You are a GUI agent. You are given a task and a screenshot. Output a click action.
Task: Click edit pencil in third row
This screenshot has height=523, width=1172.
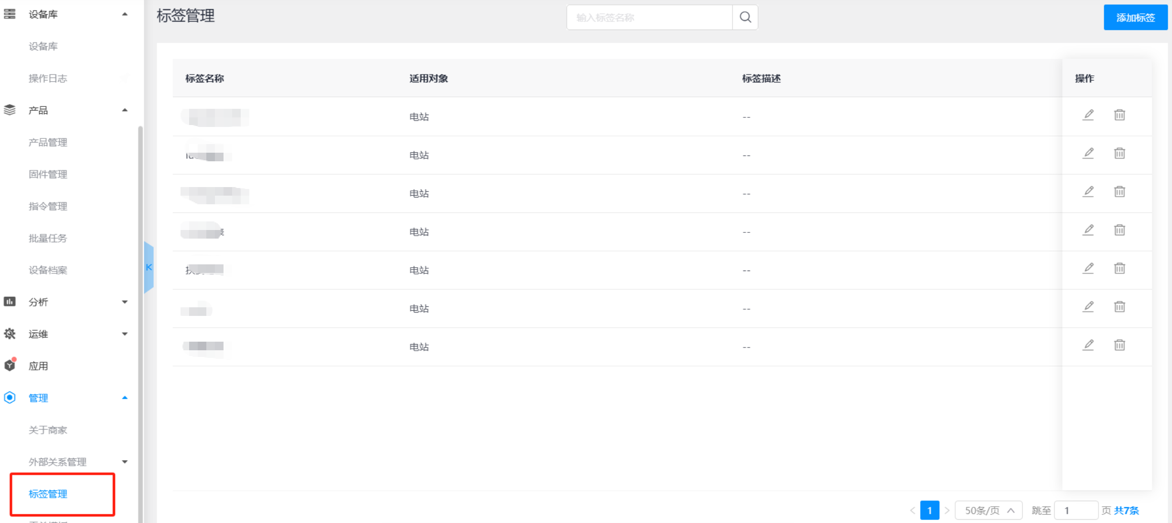click(x=1088, y=192)
